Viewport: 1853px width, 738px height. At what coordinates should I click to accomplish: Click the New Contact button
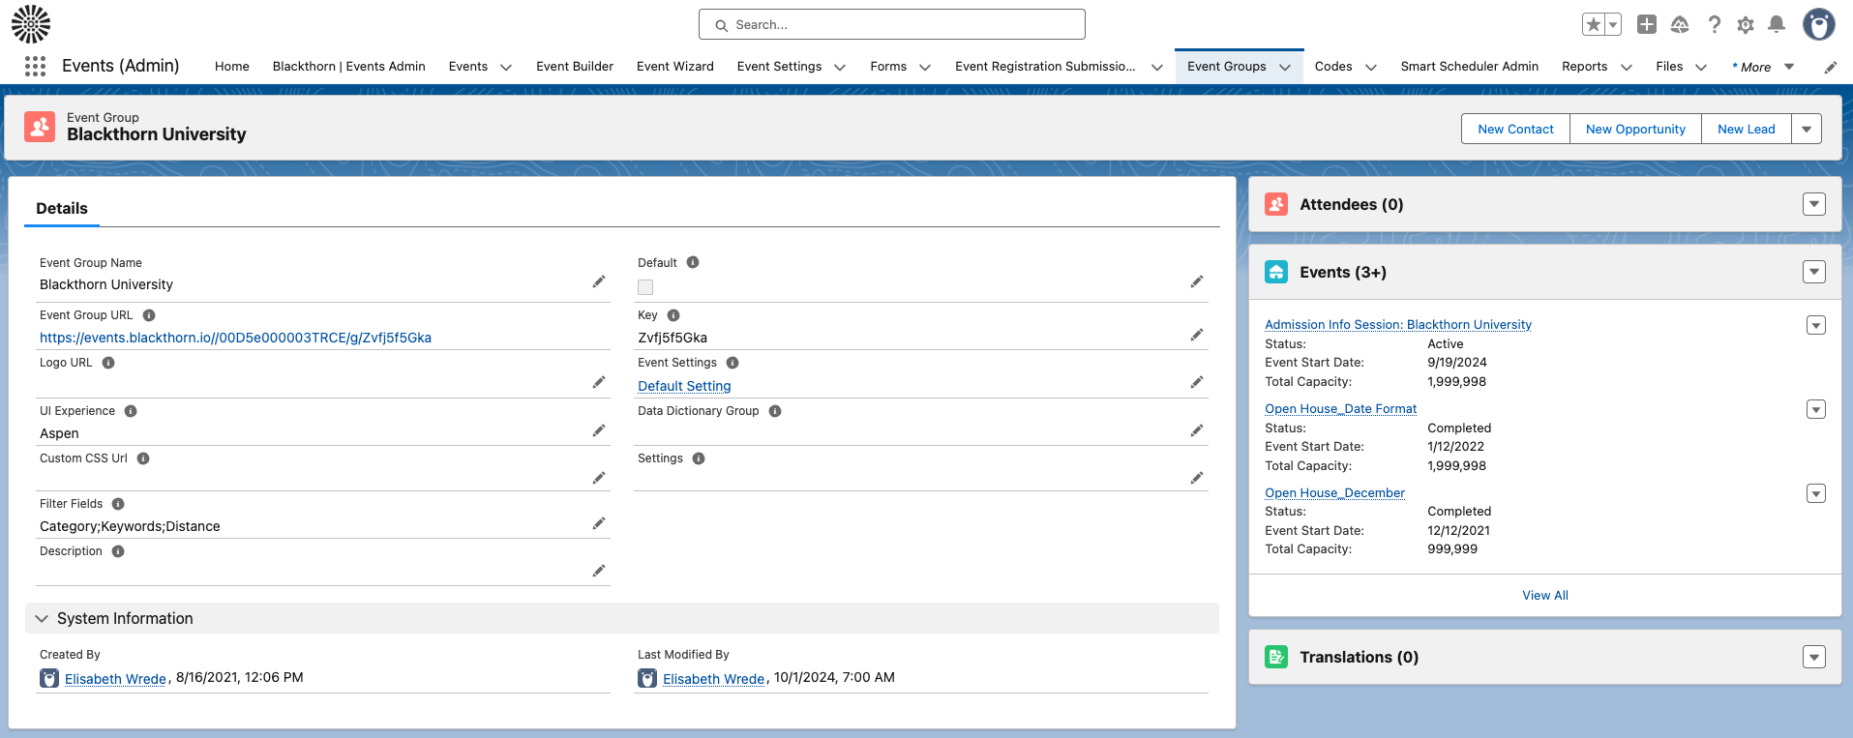pyautogui.click(x=1514, y=129)
